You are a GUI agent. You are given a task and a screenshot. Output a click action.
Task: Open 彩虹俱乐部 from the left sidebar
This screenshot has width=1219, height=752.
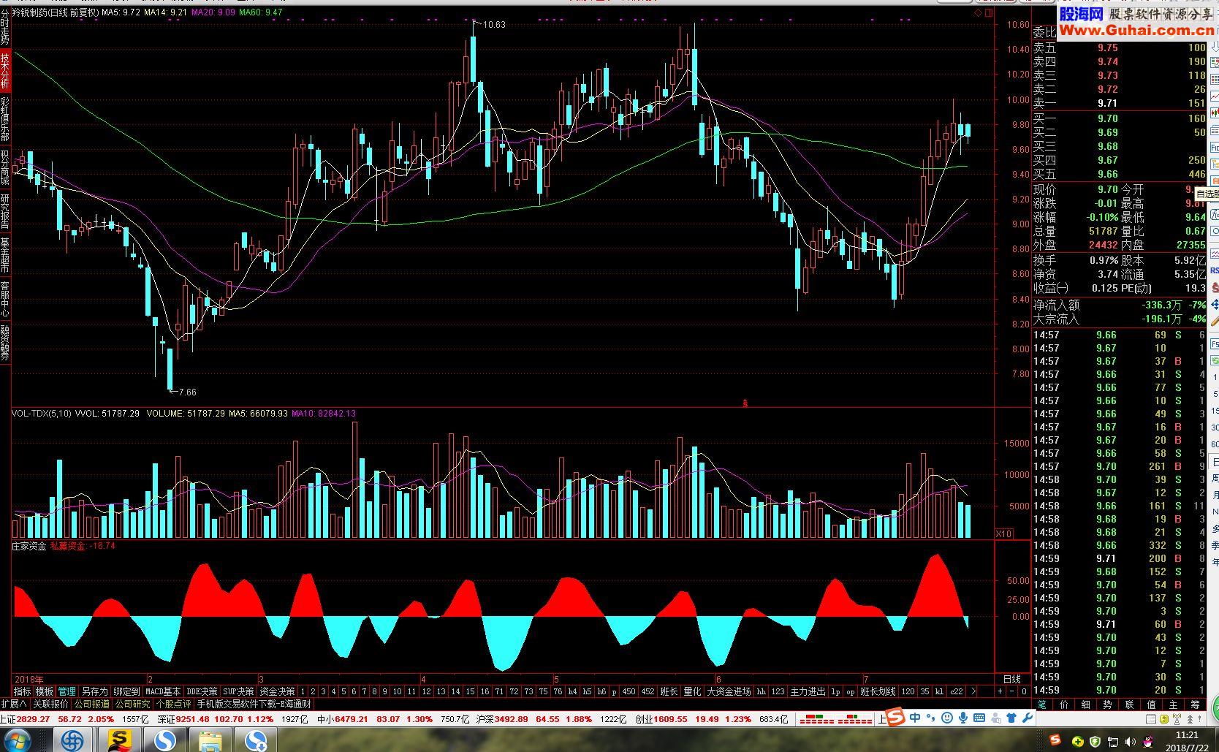[5, 119]
